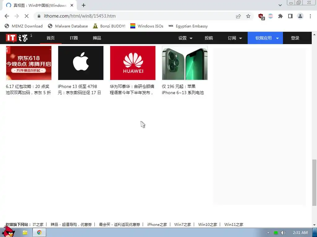
Task: Click the padlock site info icon
Action: click(x=39, y=16)
